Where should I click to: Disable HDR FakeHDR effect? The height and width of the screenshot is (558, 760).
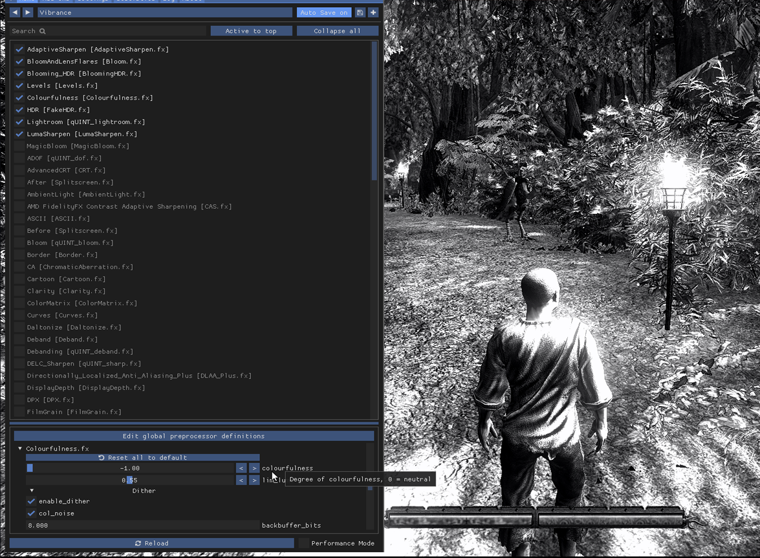click(x=19, y=110)
